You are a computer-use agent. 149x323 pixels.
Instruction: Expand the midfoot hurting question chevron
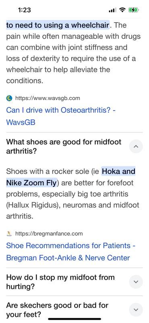point(136,281)
